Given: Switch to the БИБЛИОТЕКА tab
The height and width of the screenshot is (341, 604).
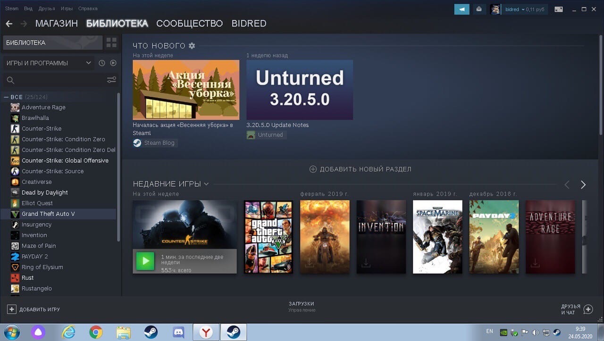Looking at the screenshot, I should [x=117, y=24].
